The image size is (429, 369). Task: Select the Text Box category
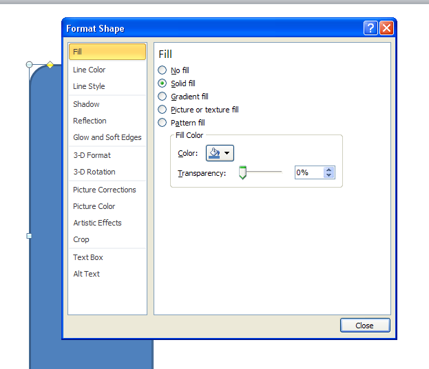(x=88, y=257)
